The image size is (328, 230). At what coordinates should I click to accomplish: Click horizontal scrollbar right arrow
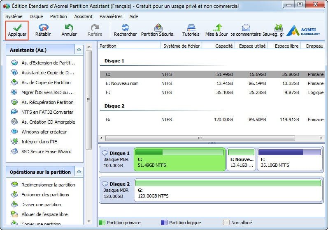point(321,138)
